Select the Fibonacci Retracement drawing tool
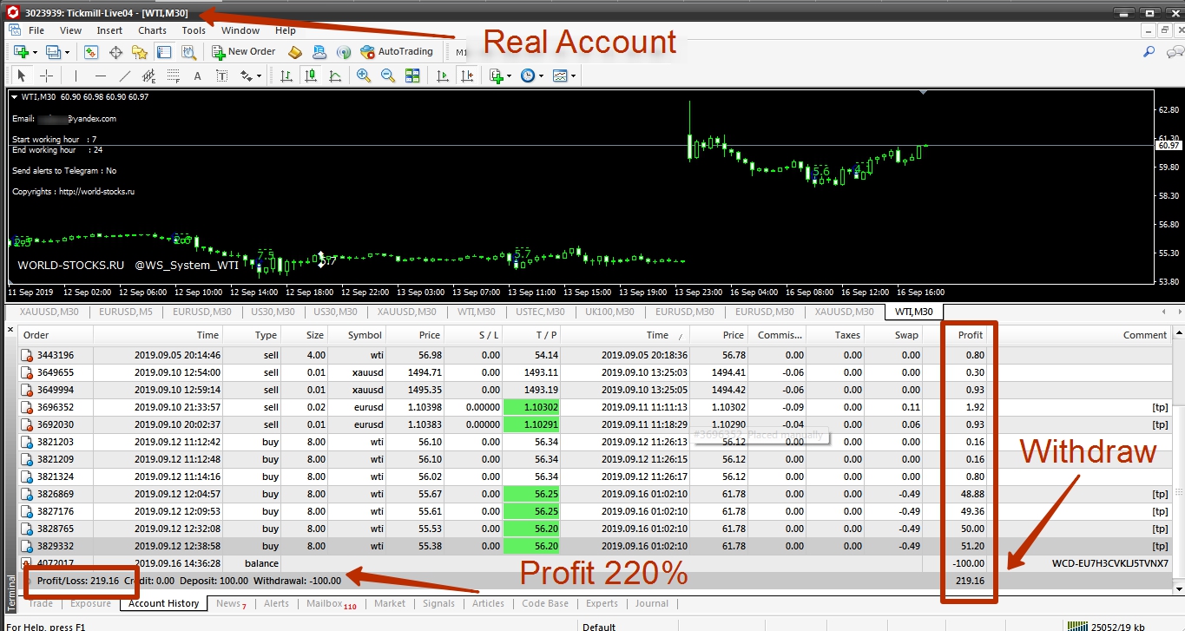The image size is (1185, 631). click(174, 76)
